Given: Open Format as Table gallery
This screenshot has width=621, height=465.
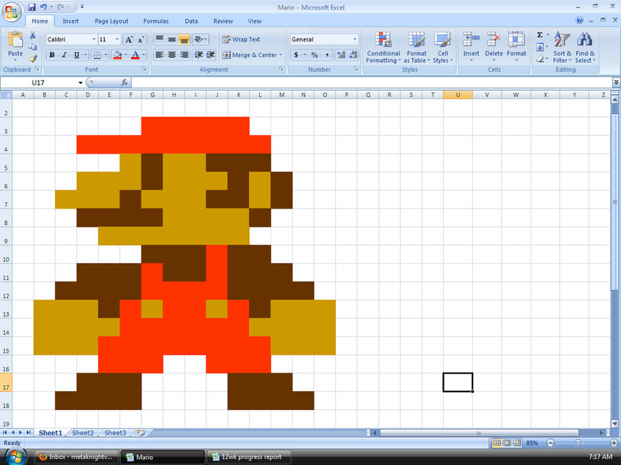Looking at the screenshot, I should click(x=416, y=48).
